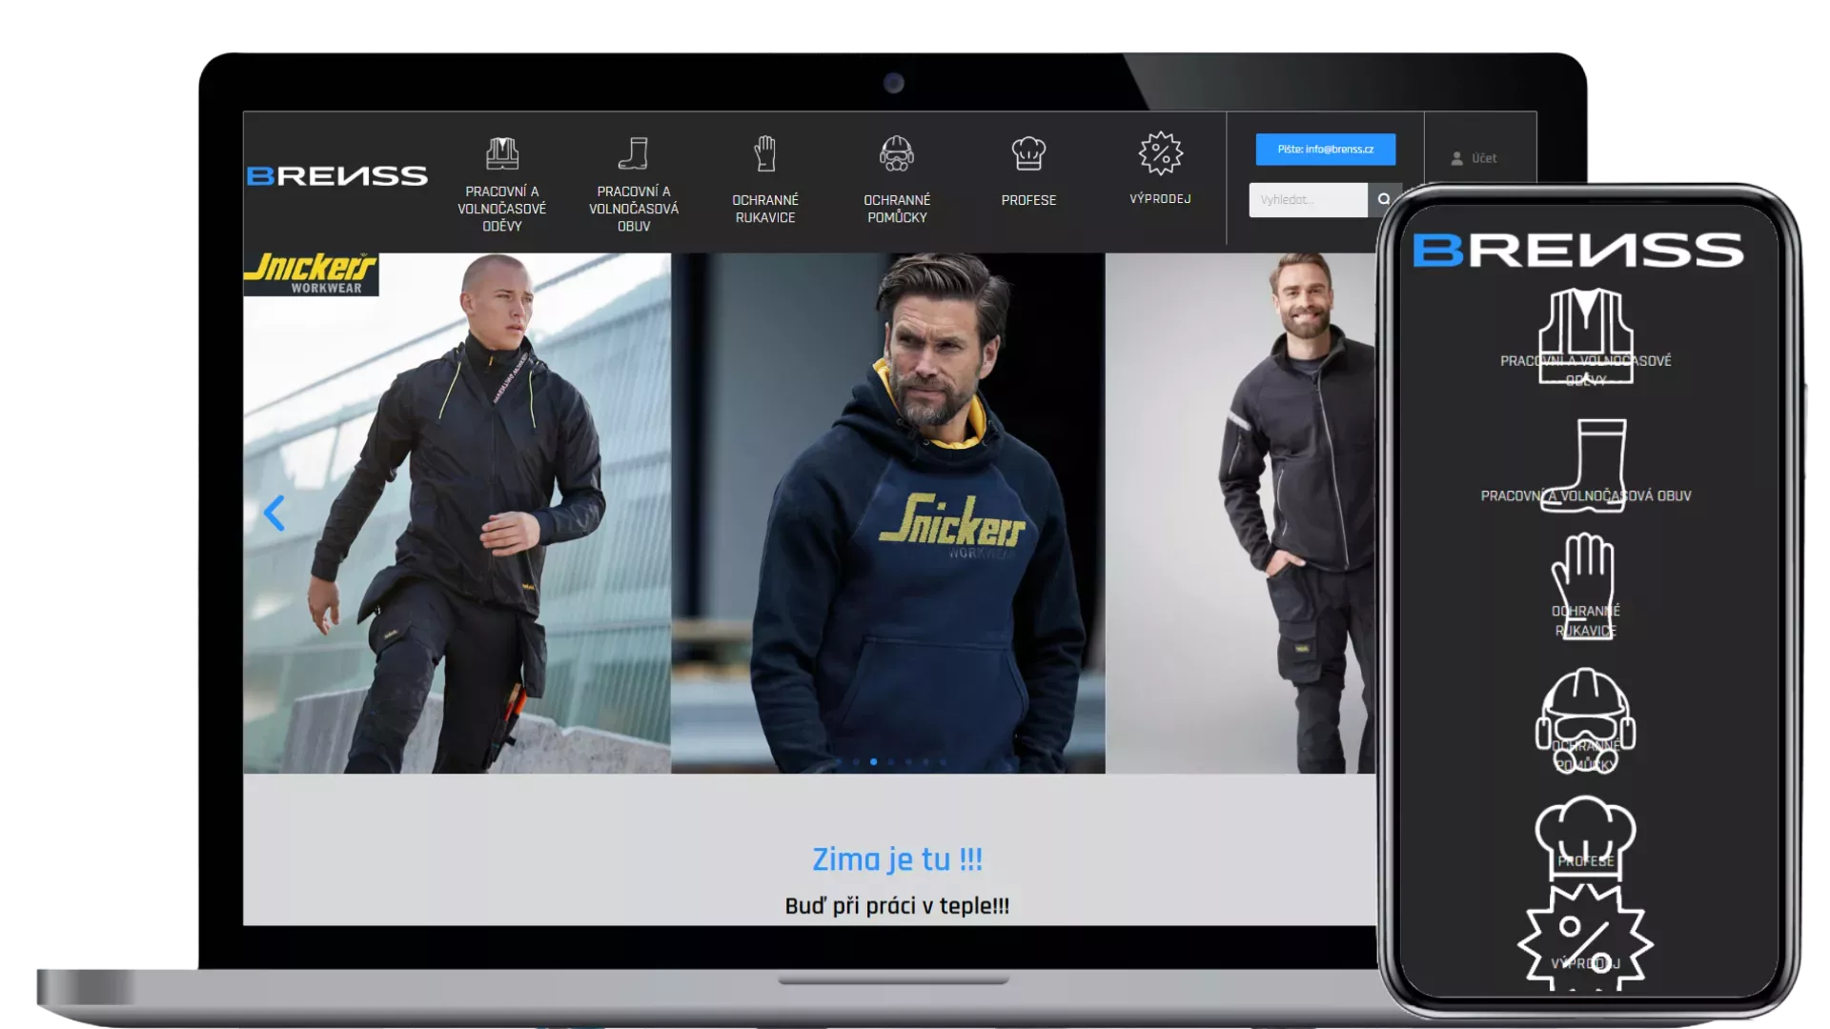Click the helmet and respirator icon on the phone
Screen dimensions: 1830x1029
pyautogui.click(x=1585, y=720)
